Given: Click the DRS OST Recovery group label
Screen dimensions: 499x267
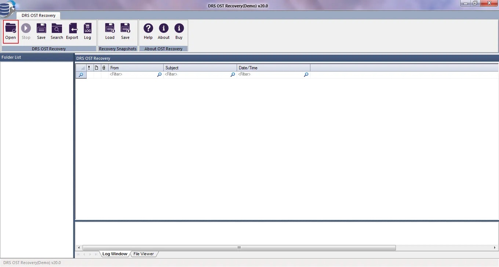Looking at the screenshot, I should coord(49,49).
